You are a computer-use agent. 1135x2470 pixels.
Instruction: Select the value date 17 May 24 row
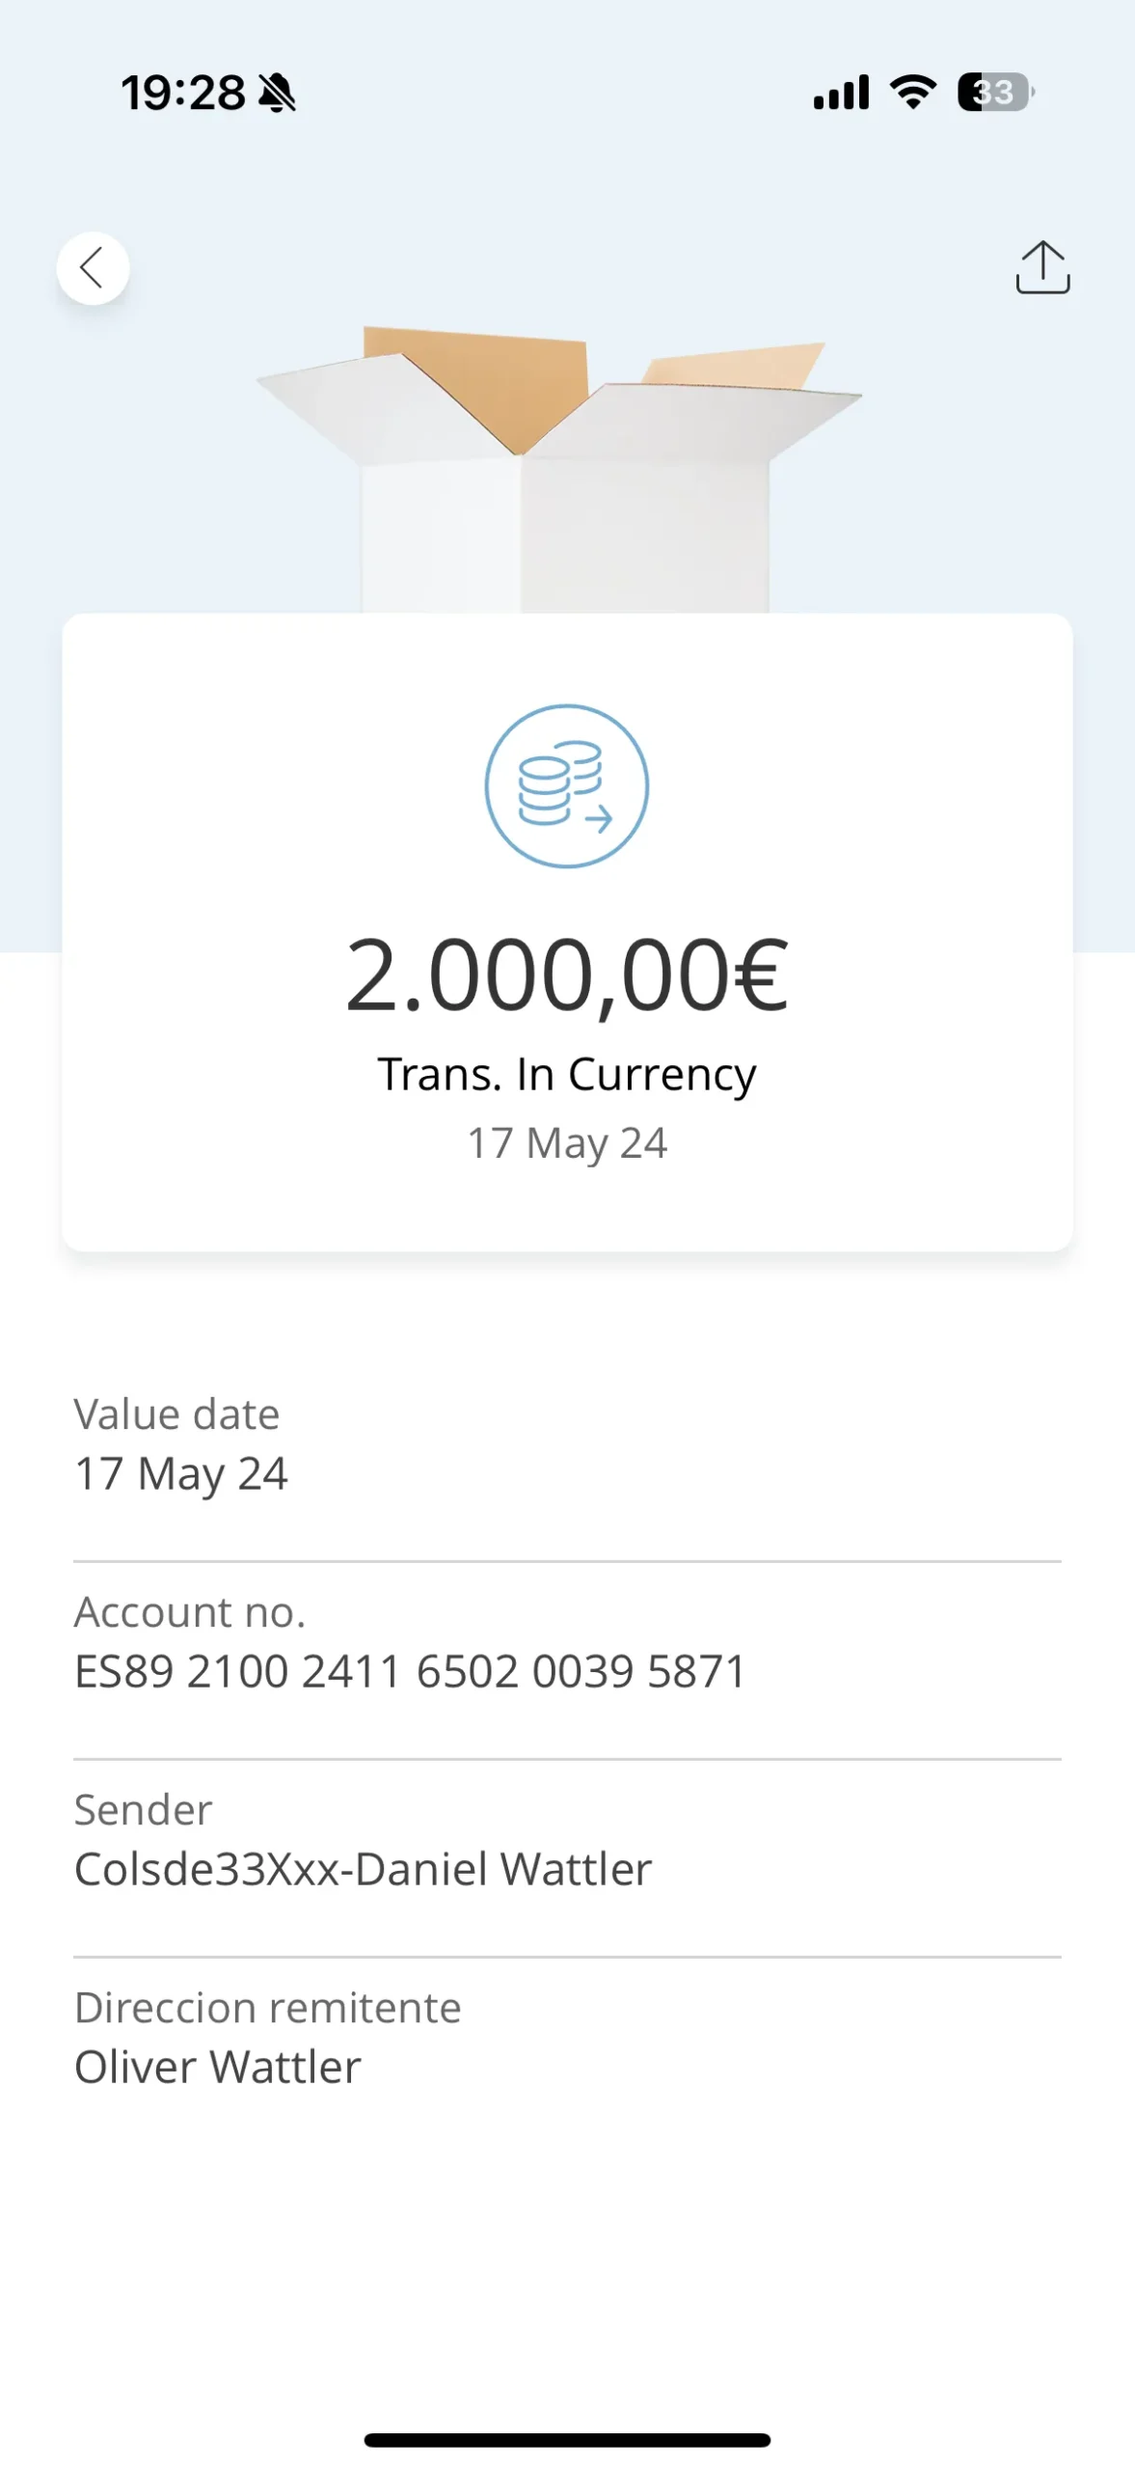pos(181,1473)
